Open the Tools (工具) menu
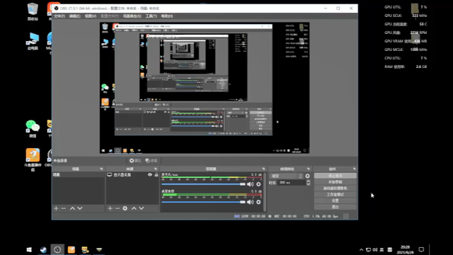The image size is (453, 255). 151,16
